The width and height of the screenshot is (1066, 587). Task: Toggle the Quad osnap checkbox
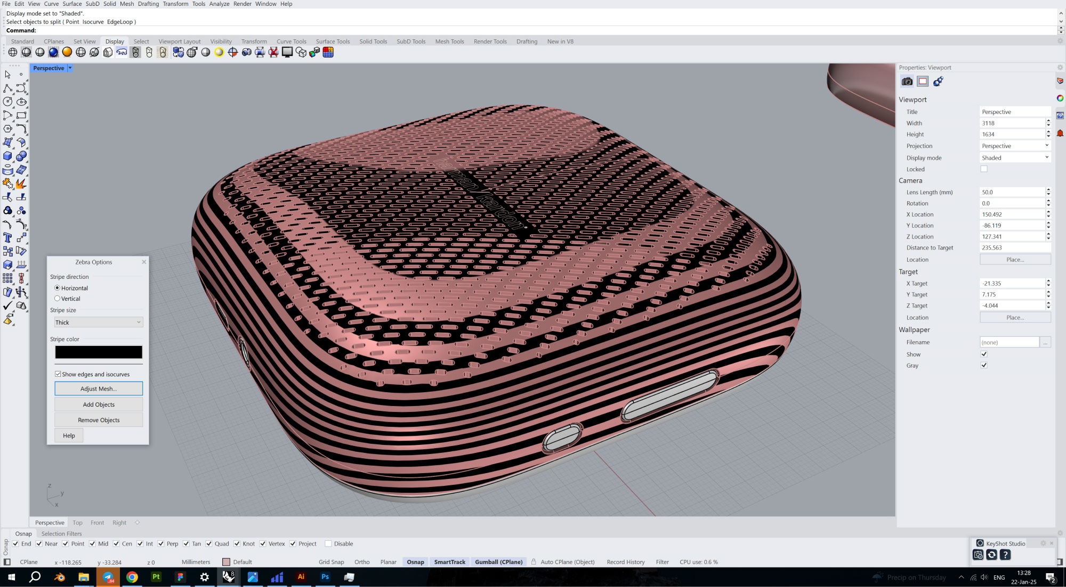click(x=209, y=543)
